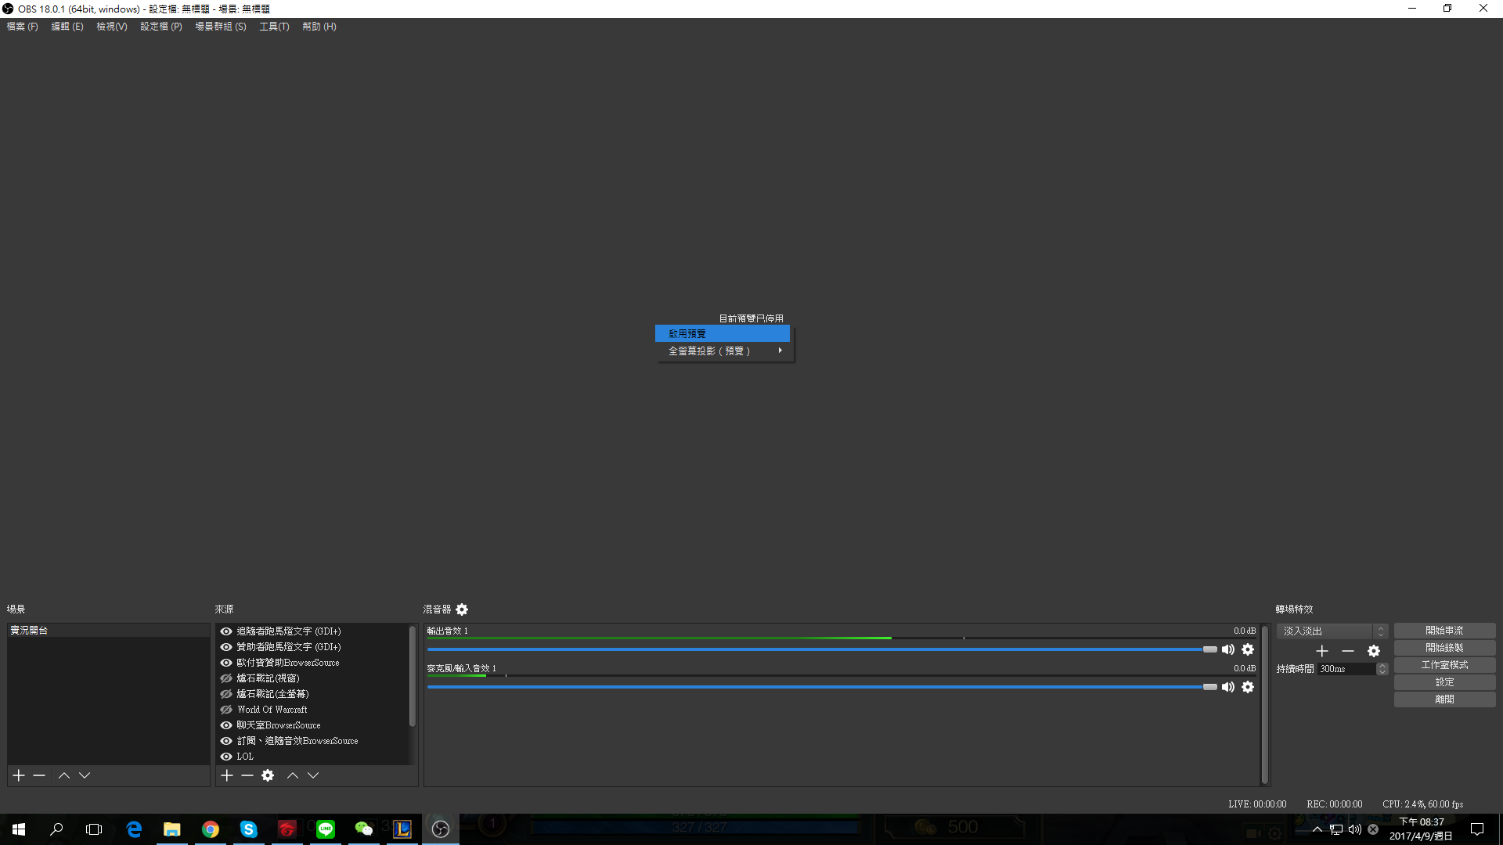Move selected source up with arrow
1503x845 pixels.
tap(292, 775)
